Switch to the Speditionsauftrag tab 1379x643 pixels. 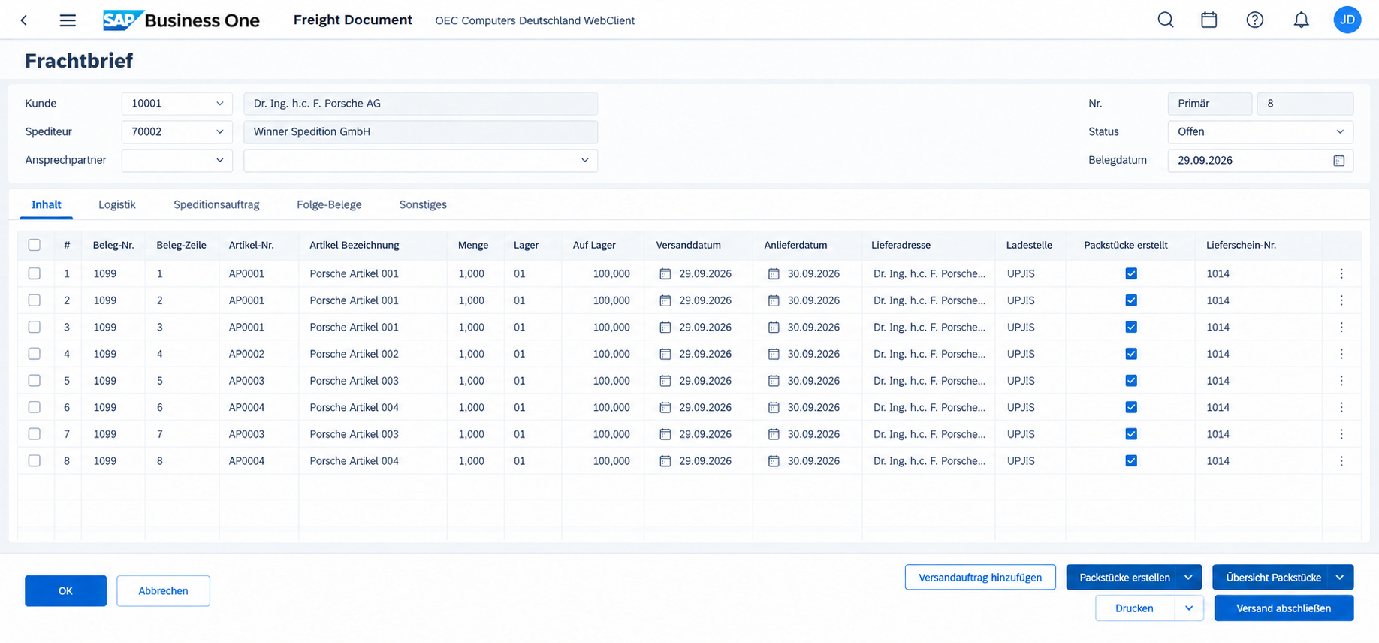click(x=216, y=204)
